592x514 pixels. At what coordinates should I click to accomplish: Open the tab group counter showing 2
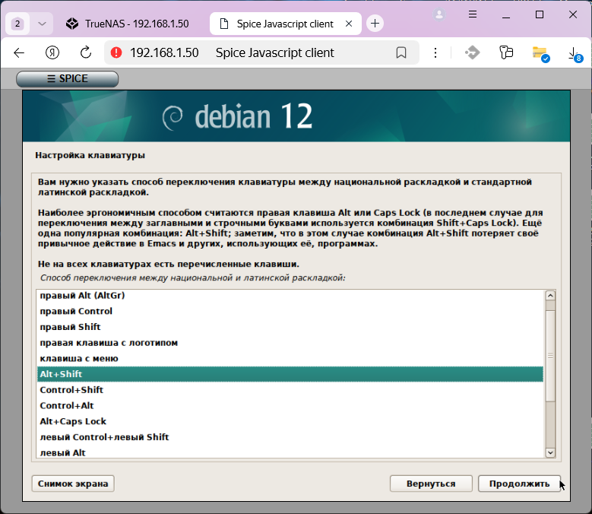tap(17, 24)
